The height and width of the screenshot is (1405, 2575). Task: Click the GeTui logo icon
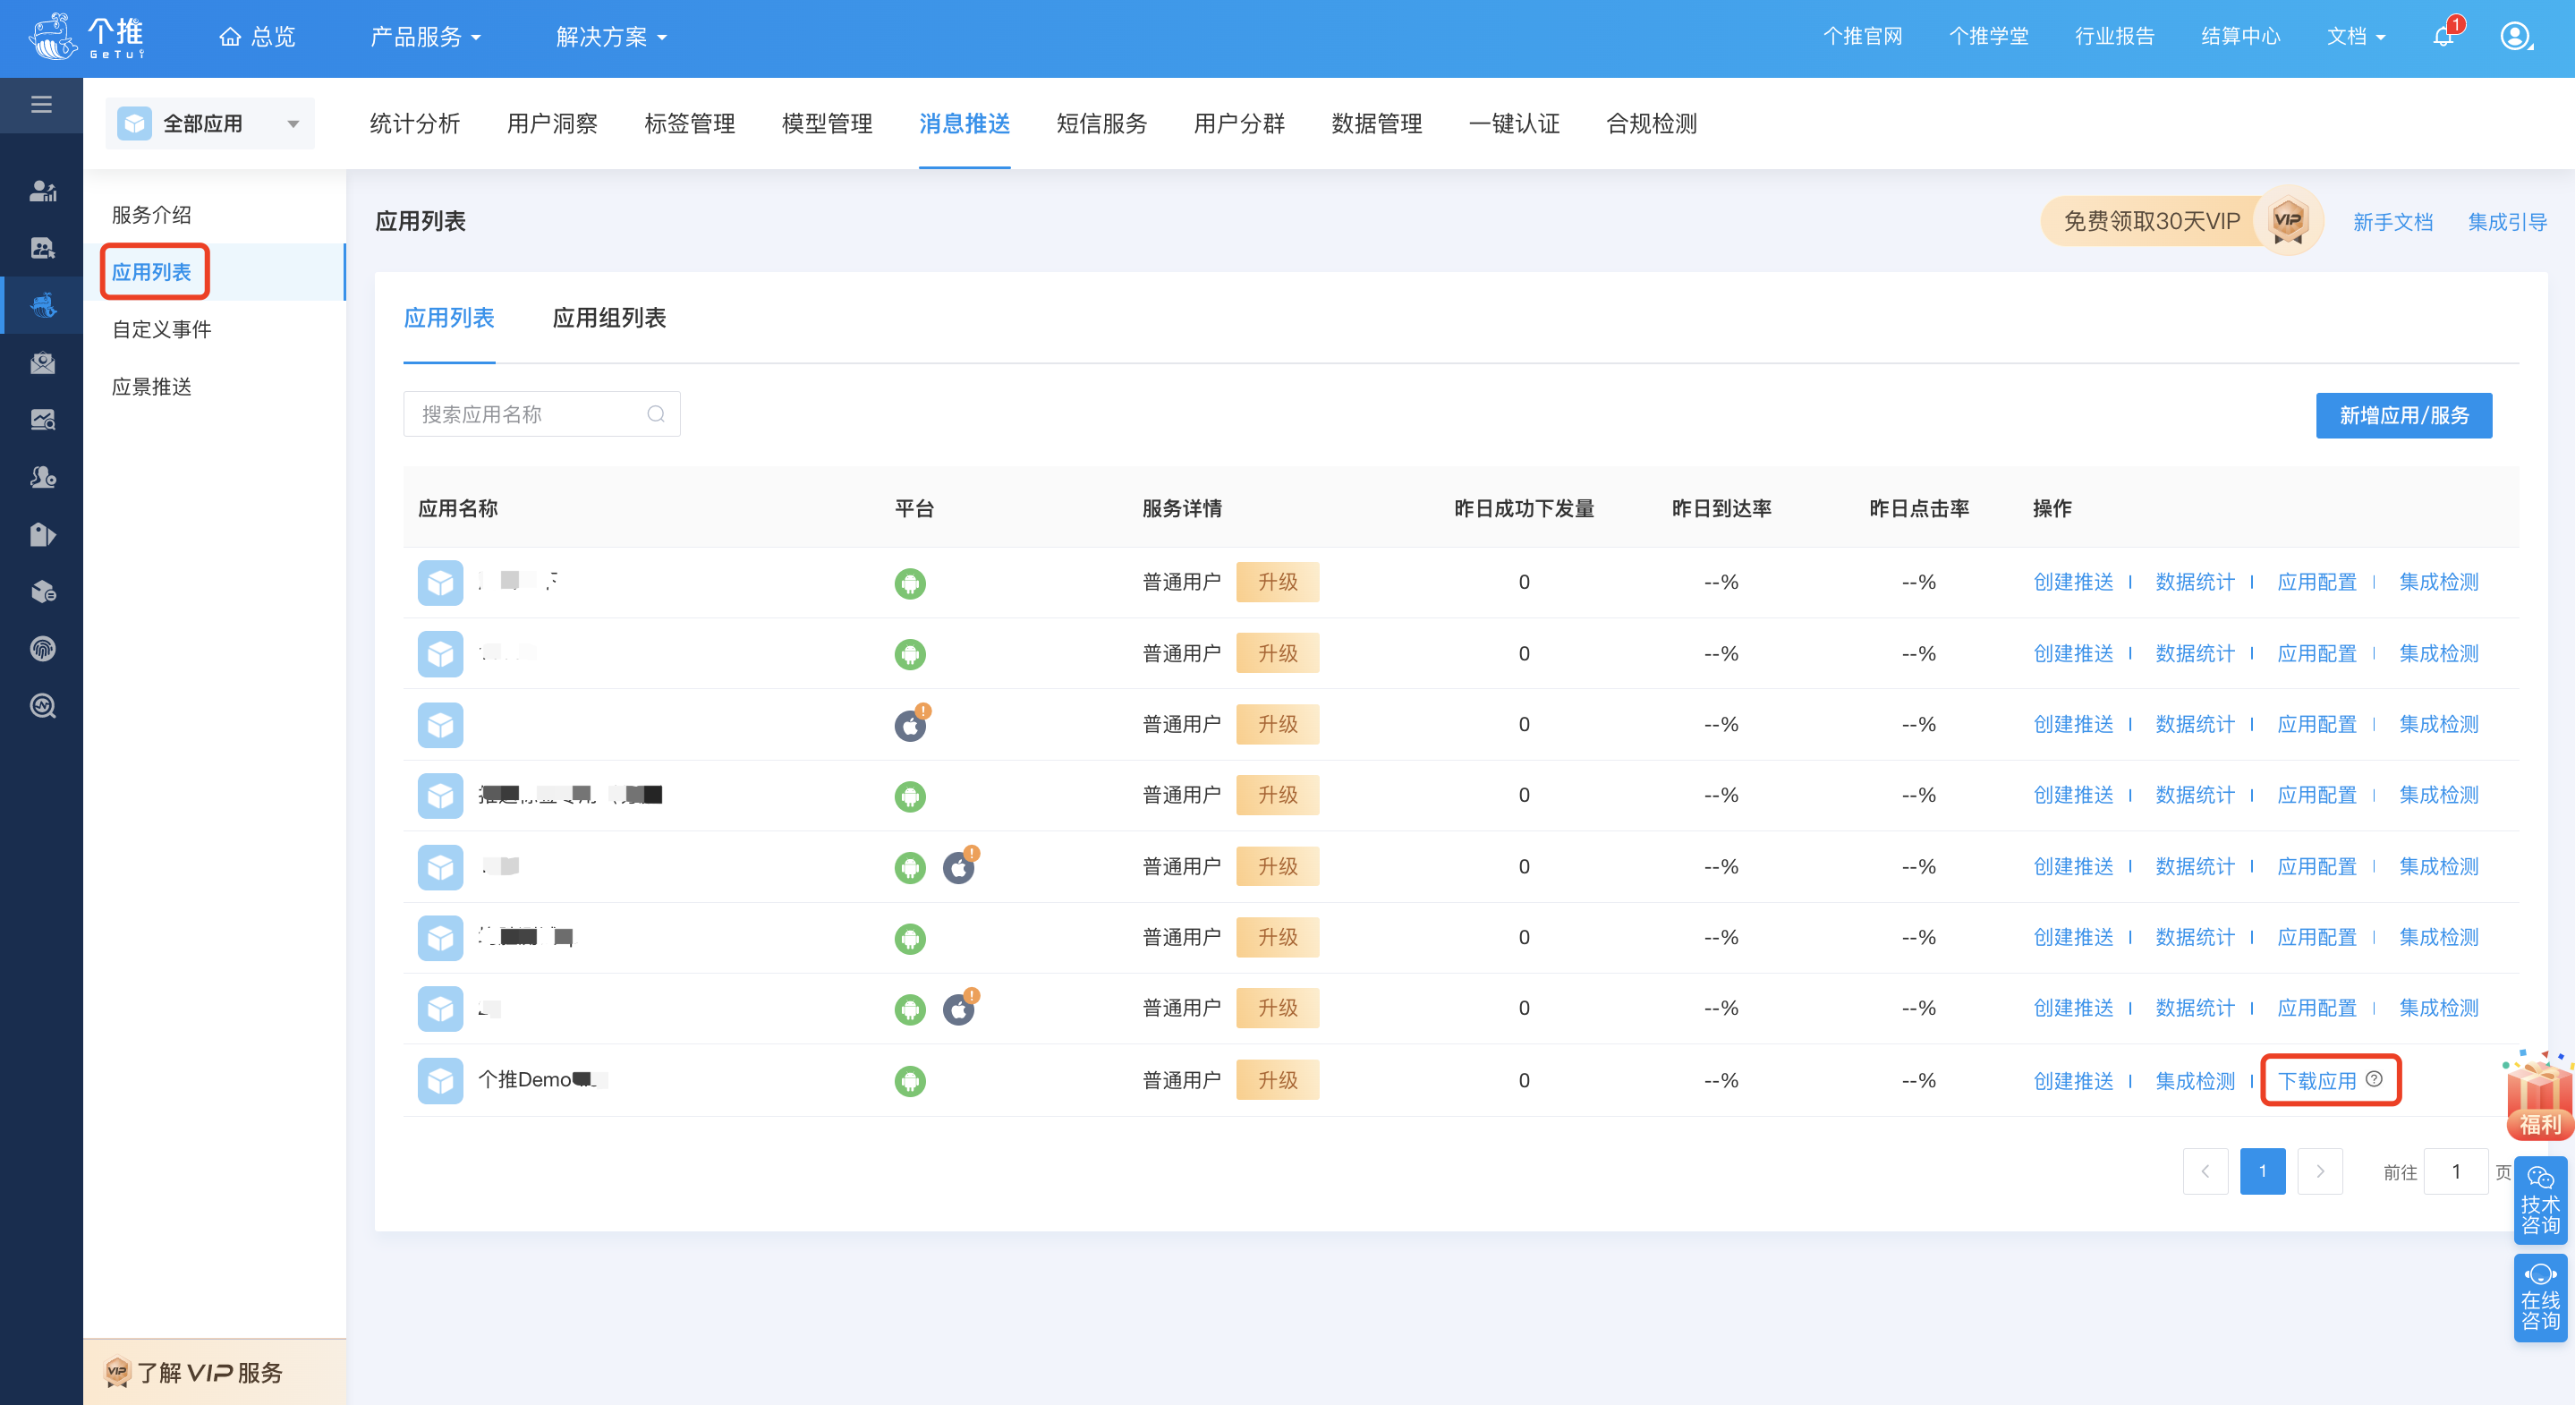coord(87,37)
